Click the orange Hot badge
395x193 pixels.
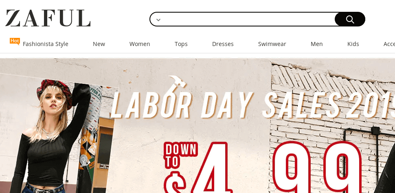[15, 41]
